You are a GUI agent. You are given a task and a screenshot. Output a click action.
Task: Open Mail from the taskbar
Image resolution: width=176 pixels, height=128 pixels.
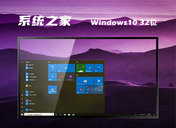point(73,115)
